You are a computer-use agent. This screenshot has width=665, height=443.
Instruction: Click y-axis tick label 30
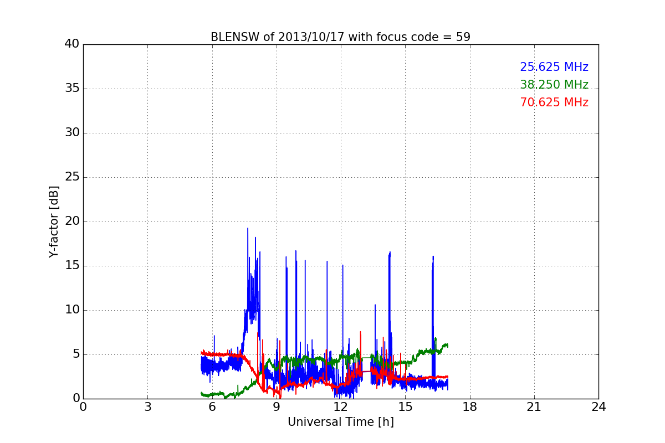72,133
